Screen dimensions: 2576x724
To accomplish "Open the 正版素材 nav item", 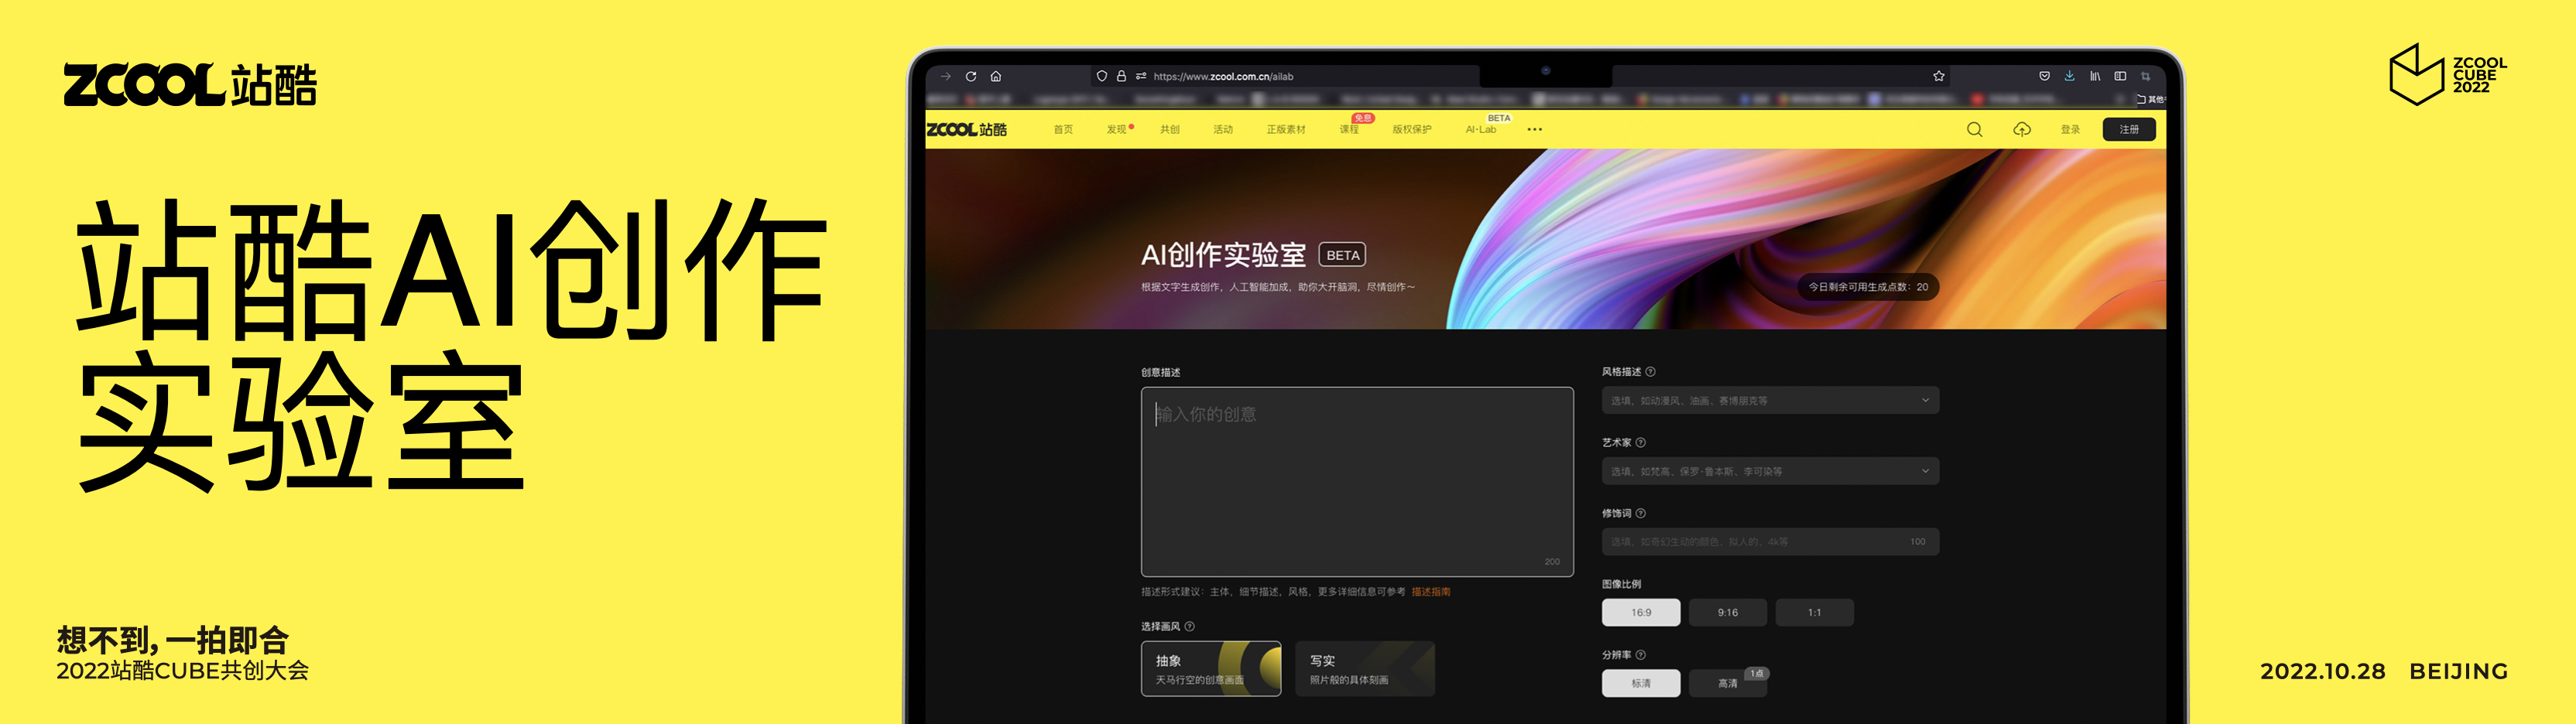I will 1286,130.
